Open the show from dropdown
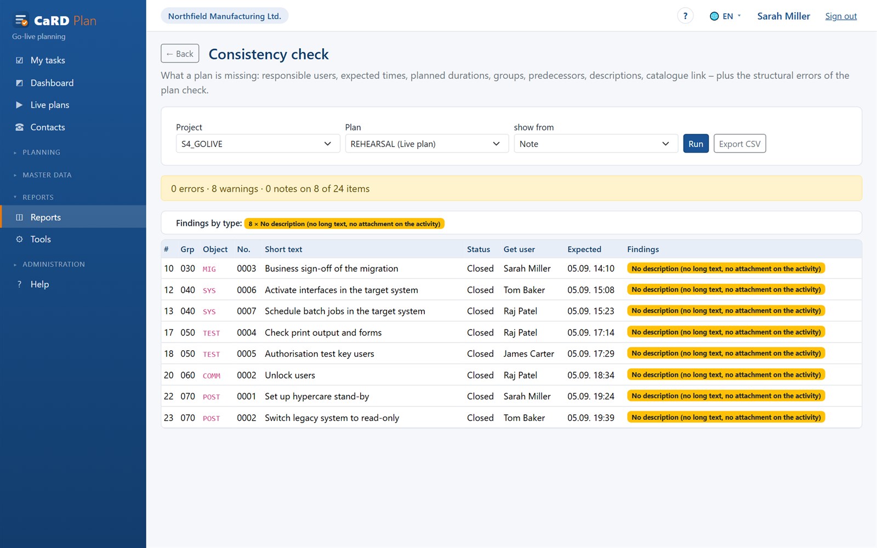The image size is (877, 548). pyautogui.click(x=595, y=144)
